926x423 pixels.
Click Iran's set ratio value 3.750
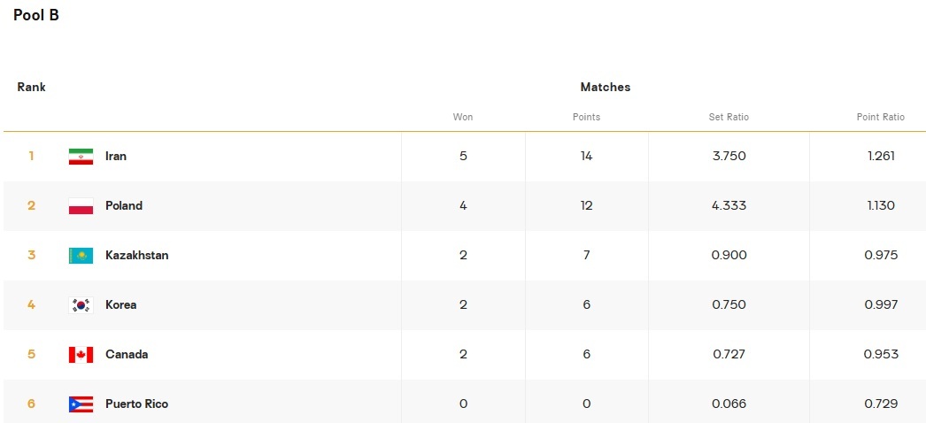coord(729,157)
